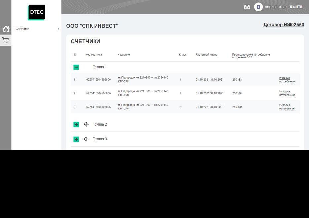This screenshot has height=218, width=309.
Task: Click the DTEC logo
Action: tap(36, 12)
